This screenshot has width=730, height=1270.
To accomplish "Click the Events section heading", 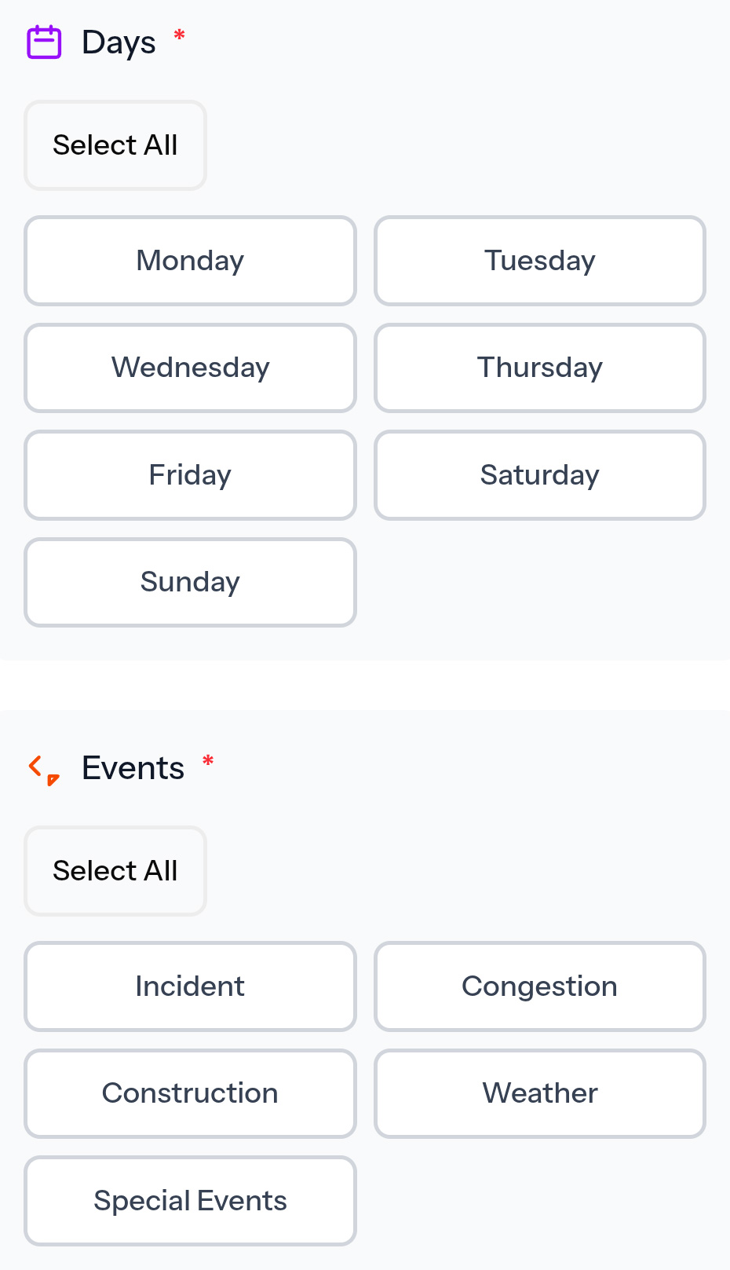I will pyautogui.click(x=133, y=768).
